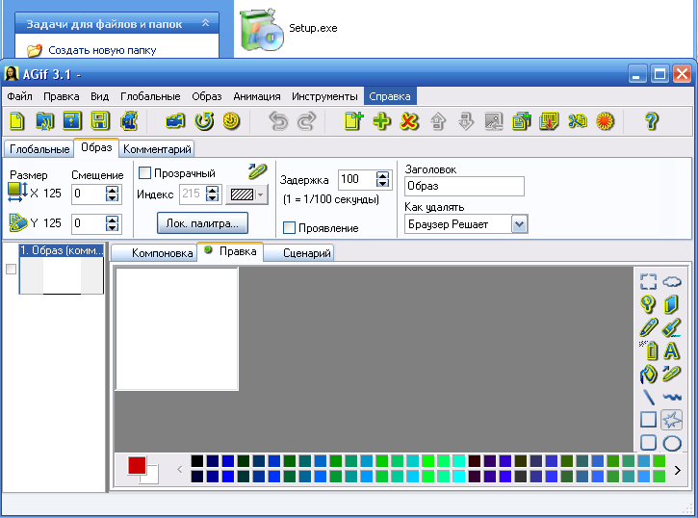This screenshot has width=698, height=518.
Task: Select the star shape tool
Action: 671,420
